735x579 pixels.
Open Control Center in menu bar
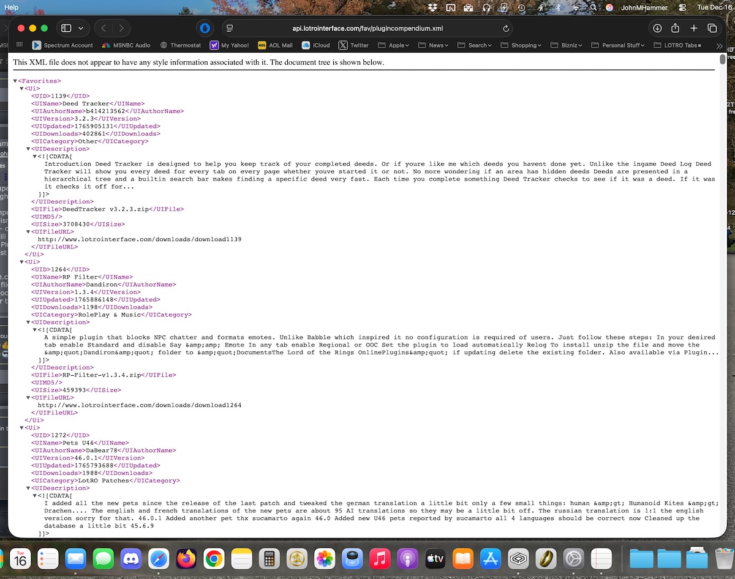683,7
